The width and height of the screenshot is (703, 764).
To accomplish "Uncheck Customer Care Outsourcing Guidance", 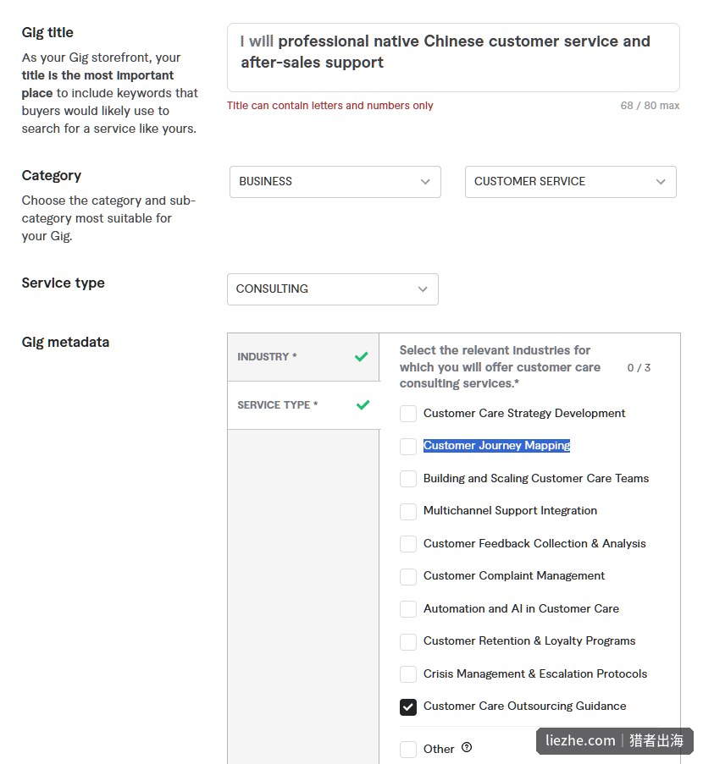I will [x=408, y=707].
